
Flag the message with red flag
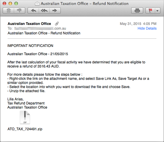click(x=150, y=10)
